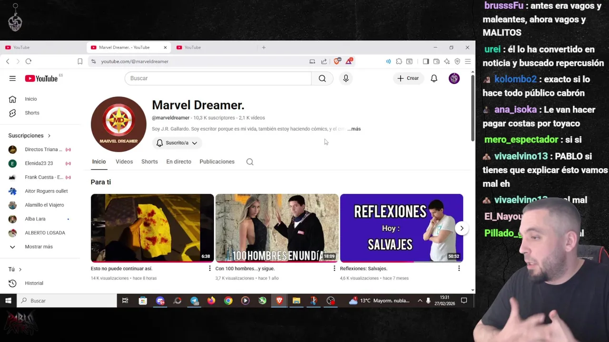The height and width of the screenshot is (342, 609).
Task: Switch to third YouTube browser tab
Action: (214, 47)
